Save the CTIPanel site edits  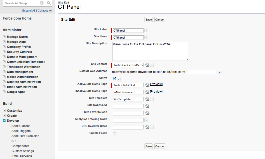click(149, 20)
